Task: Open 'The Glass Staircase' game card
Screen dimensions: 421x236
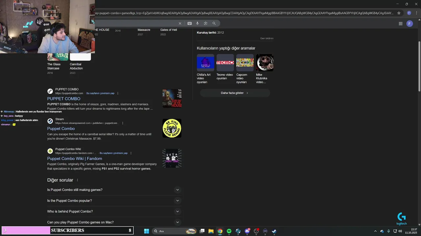Action: (58, 64)
